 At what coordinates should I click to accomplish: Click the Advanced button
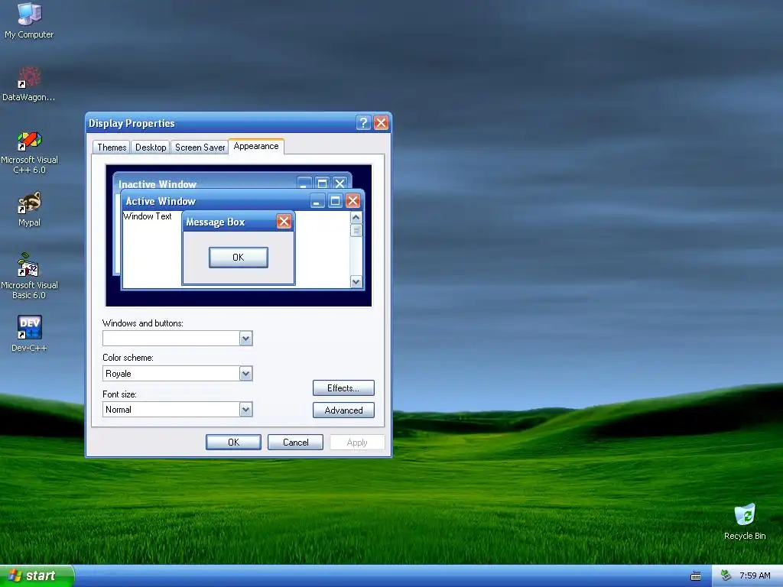click(x=343, y=410)
